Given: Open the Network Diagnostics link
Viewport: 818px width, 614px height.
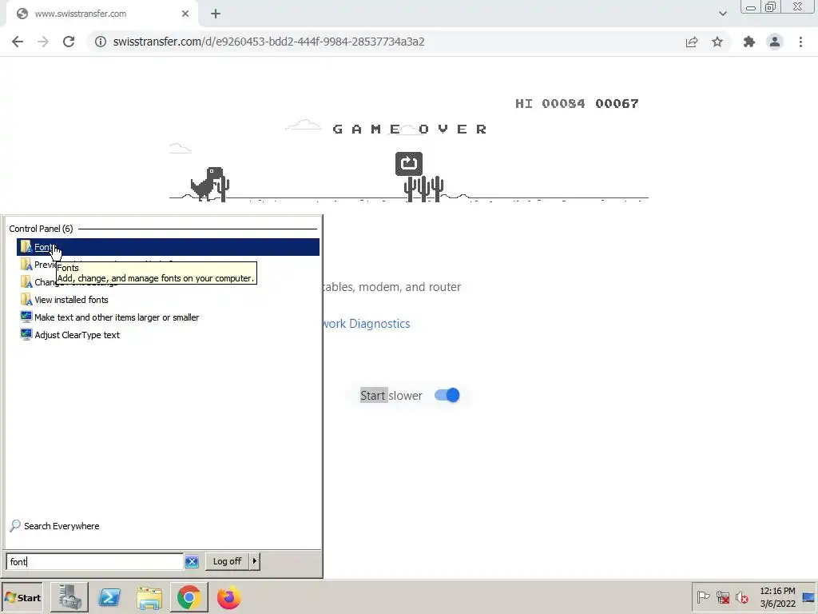Looking at the screenshot, I should pos(367,324).
